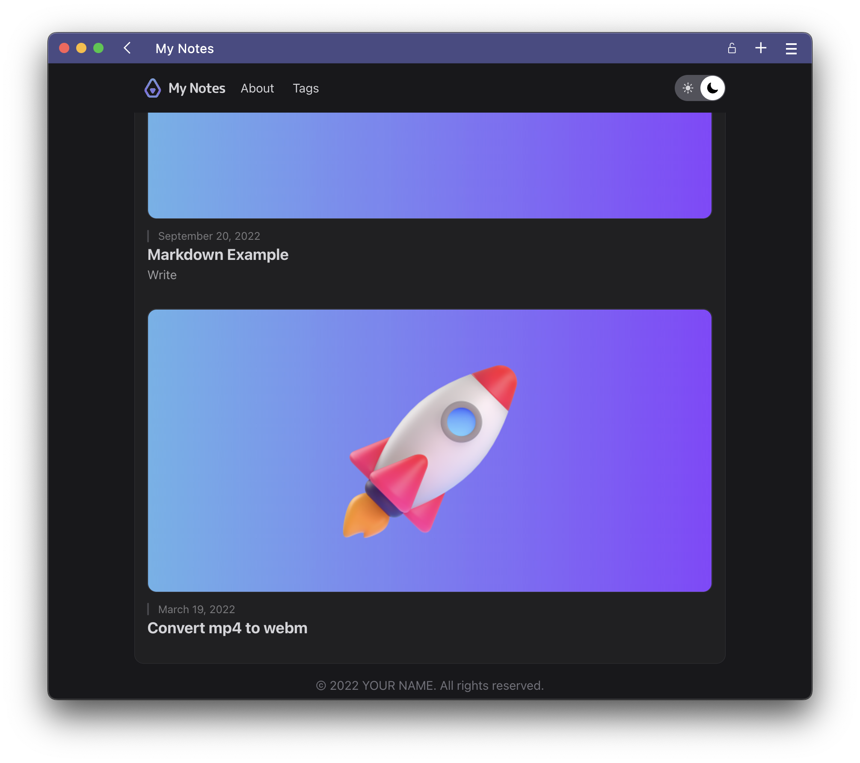Expand note settings via menu icon
The width and height of the screenshot is (860, 763).
790,49
